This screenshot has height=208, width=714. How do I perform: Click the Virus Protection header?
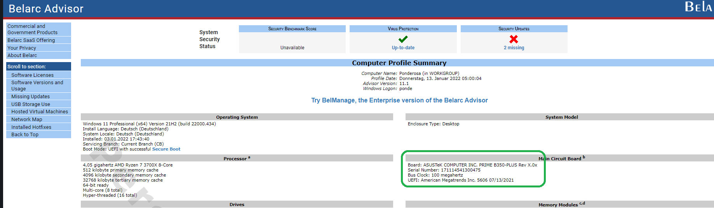coord(403,29)
